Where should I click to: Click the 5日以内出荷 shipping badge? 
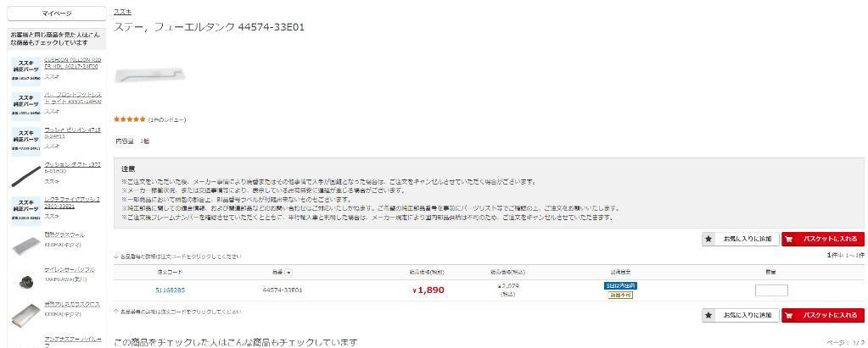[x=620, y=285]
